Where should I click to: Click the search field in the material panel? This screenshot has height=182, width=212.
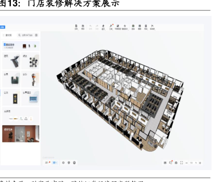[x=26, y=35]
